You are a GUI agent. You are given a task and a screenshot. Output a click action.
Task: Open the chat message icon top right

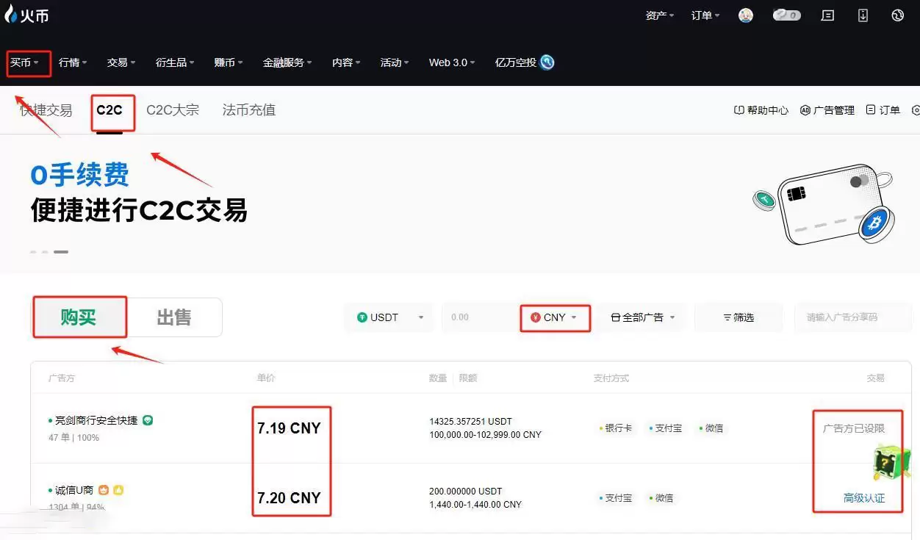click(827, 15)
